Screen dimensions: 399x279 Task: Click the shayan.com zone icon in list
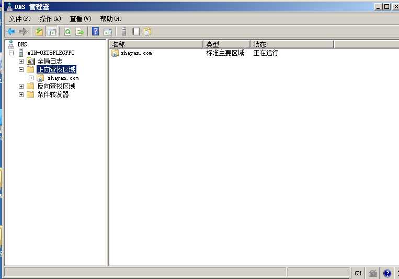pos(115,53)
